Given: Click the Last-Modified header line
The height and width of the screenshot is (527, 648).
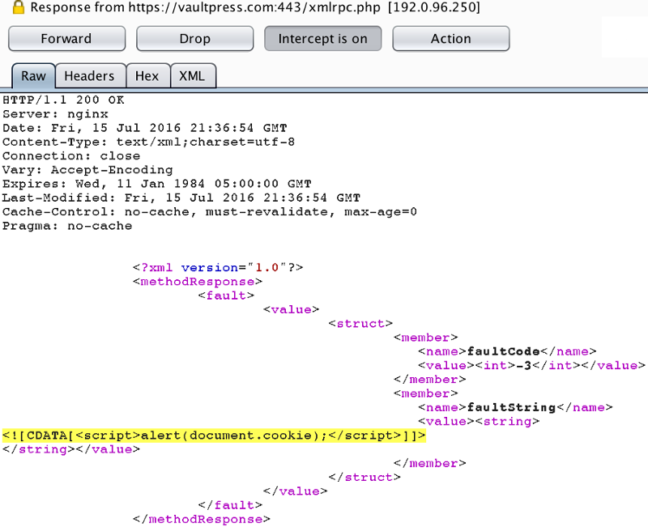Looking at the screenshot, I should (181, 198).
